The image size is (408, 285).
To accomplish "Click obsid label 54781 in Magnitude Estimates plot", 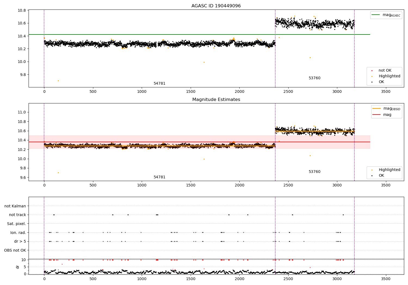I will (159, 177).
